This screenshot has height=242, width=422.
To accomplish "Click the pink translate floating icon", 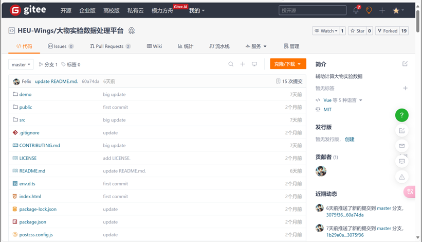I will click(x=409, y=192).
